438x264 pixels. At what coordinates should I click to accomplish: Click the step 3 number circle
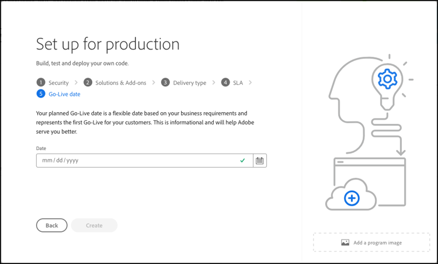pyautogui.click(x=165, y=82)
